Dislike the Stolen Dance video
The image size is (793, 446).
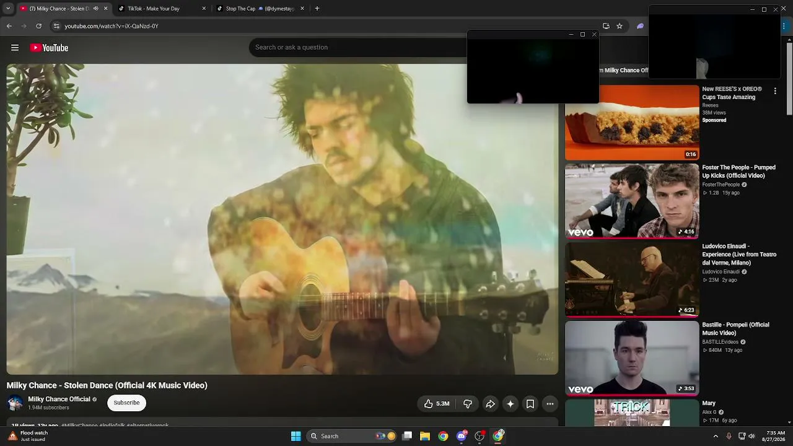coord(468,404)
